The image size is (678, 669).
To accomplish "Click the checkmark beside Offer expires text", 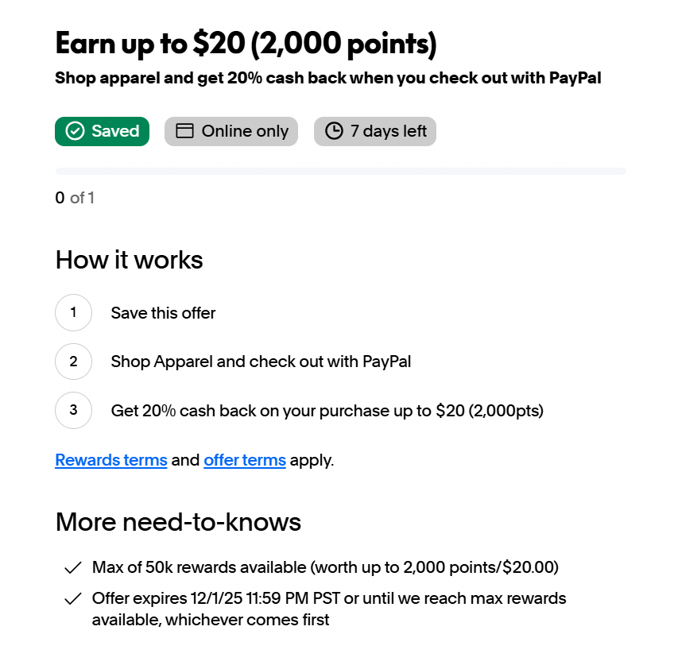I will tap(73, 598).
